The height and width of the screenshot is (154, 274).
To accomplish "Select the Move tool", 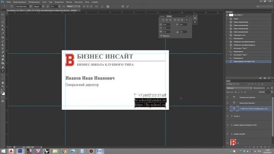I will (3, 15).
